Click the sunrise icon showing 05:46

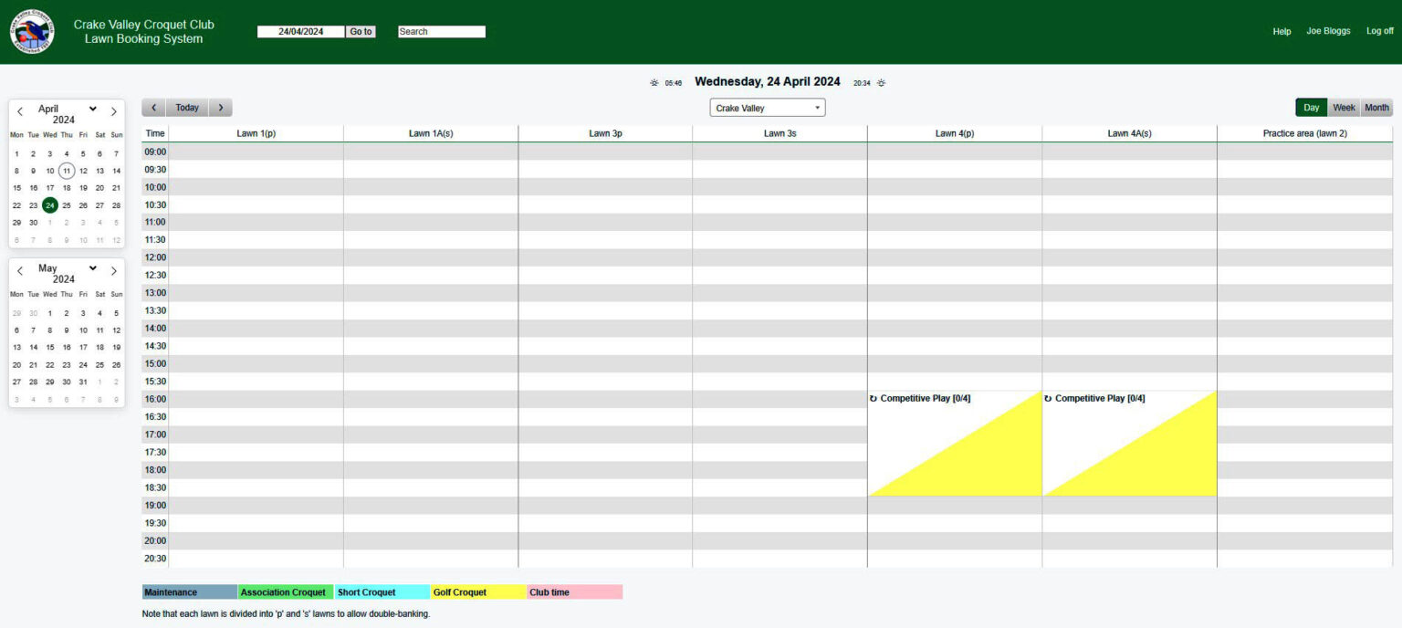point(654,82)
